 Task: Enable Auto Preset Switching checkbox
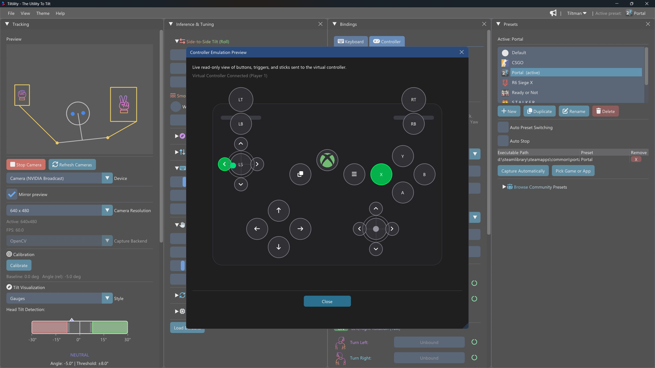click(x=503, y=127)
